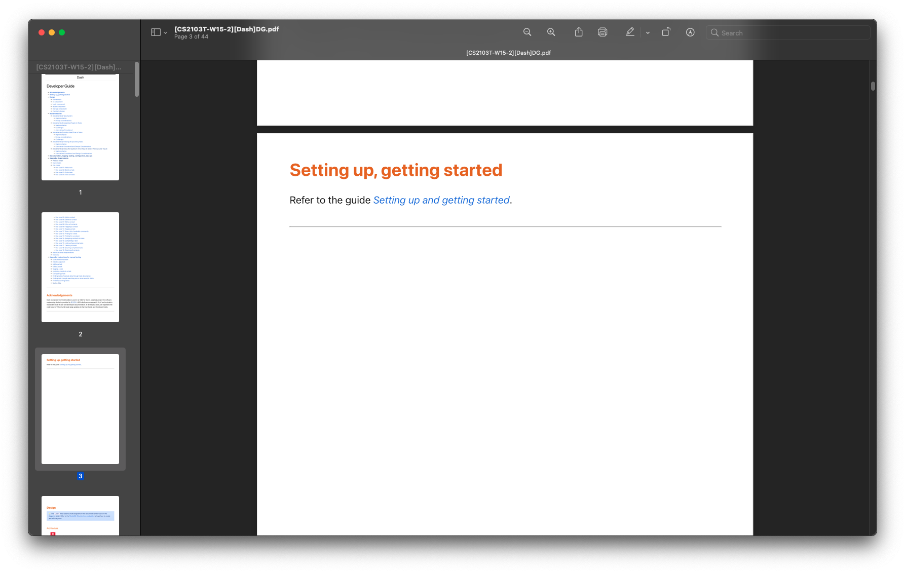Share the document with the Share icon

(579, 32)
